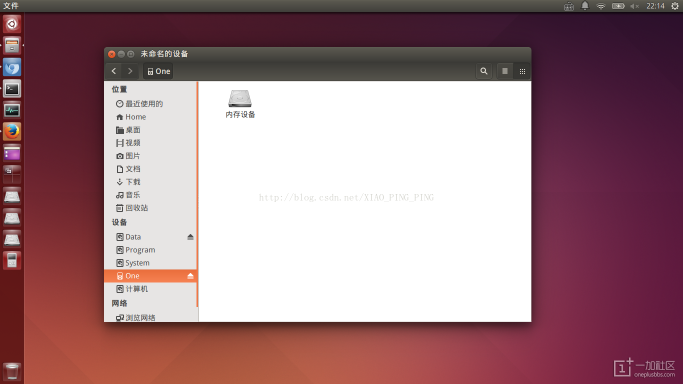Open 视频 in the sidebar
This screenshot has height=384, width=683.
pos(150,142)
